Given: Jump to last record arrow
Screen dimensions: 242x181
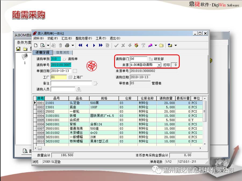Looking at the screenshot, I should (x=101, y=45).
